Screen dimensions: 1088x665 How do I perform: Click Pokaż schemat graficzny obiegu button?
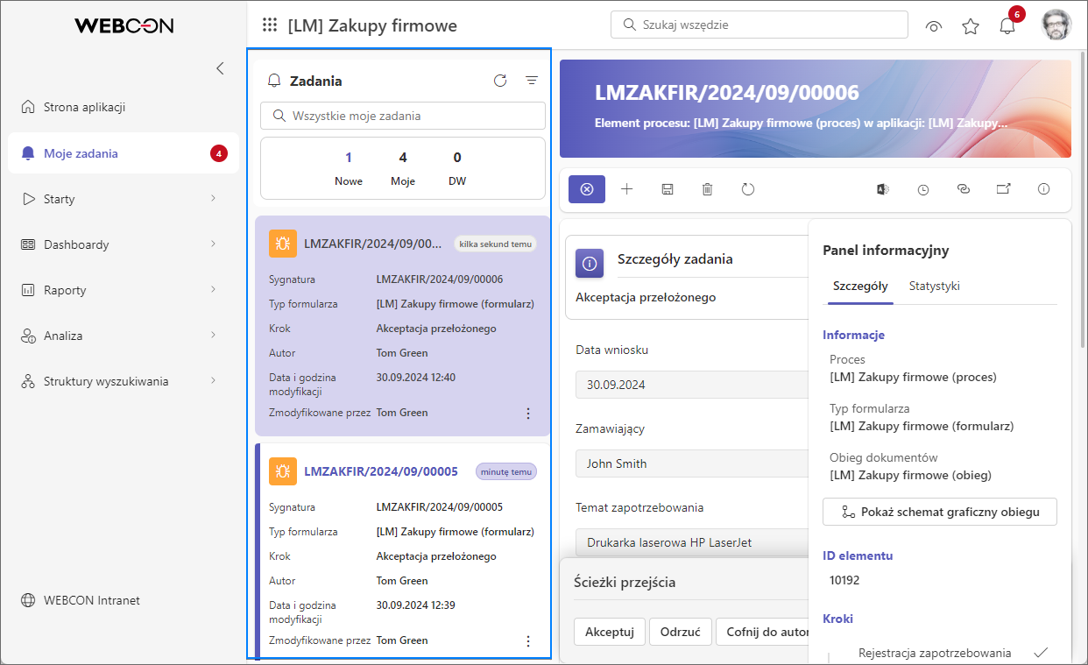click(x=940, y=512)
